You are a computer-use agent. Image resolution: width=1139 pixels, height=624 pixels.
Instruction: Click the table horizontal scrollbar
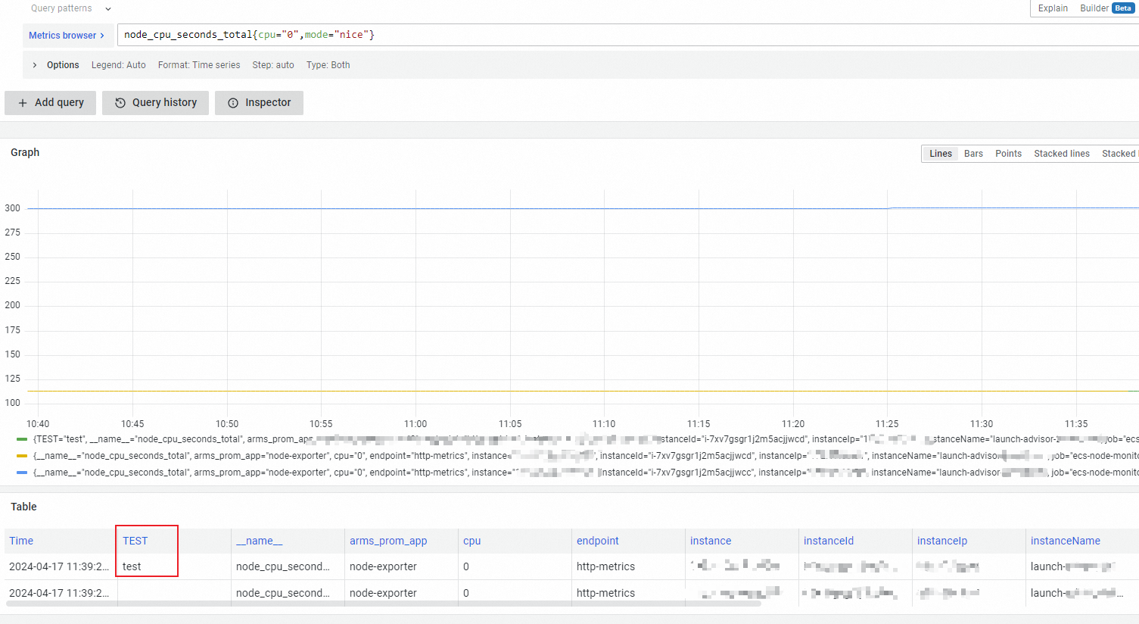click(x=384, y=604)
